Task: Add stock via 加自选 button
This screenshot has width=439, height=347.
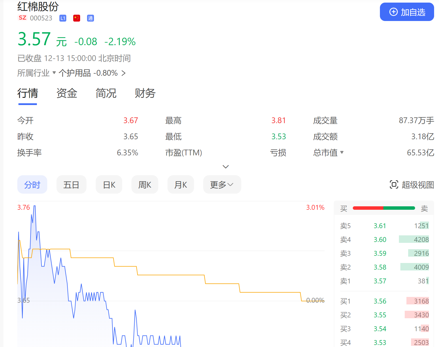Action: [x=407, y=12]
